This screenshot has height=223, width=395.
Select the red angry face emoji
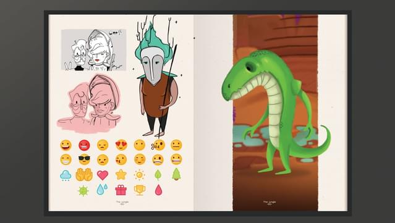coord(84,145)
